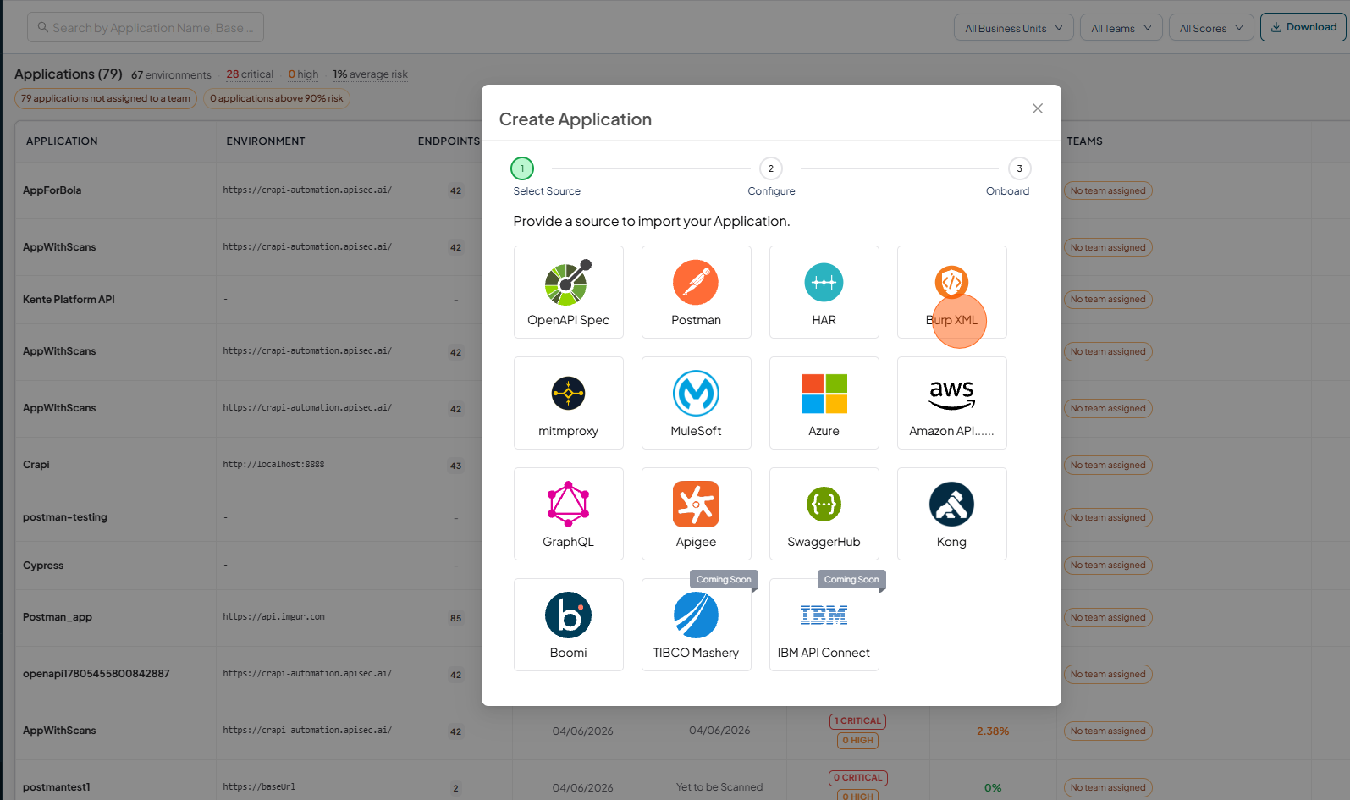Choose the mitmproxy source icon
1350x800 pixels.
(568, 394)
